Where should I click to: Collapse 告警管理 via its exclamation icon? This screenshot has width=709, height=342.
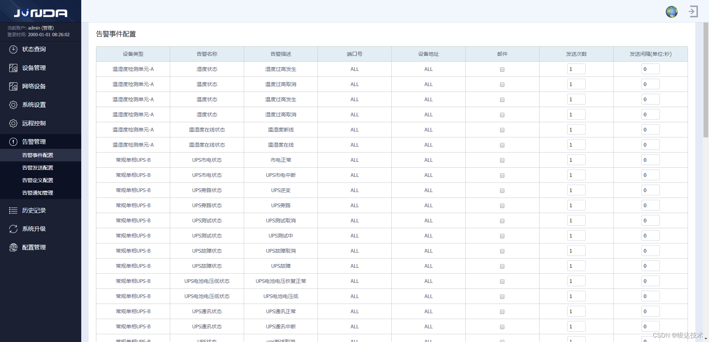[x=13, y=142]
